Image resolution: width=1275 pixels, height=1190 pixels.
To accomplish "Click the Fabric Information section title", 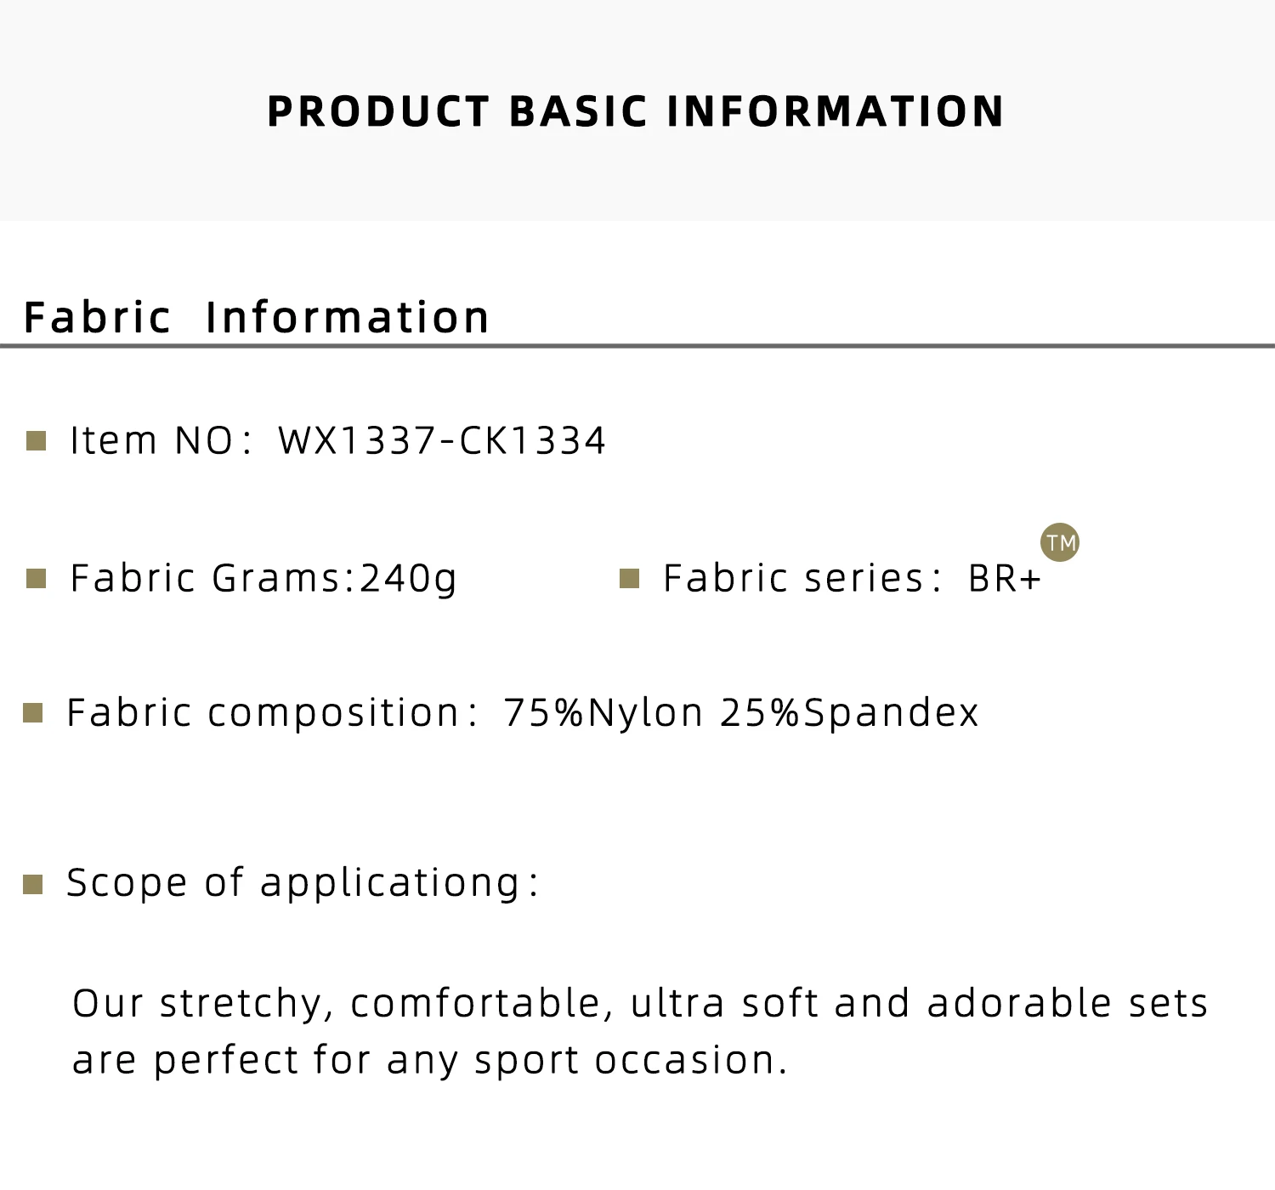I will (x=257, y=317).
